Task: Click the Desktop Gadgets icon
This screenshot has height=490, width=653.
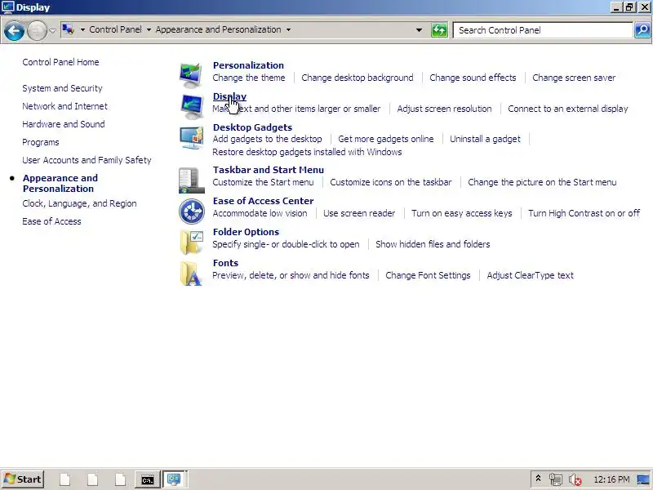Action: 191,137
